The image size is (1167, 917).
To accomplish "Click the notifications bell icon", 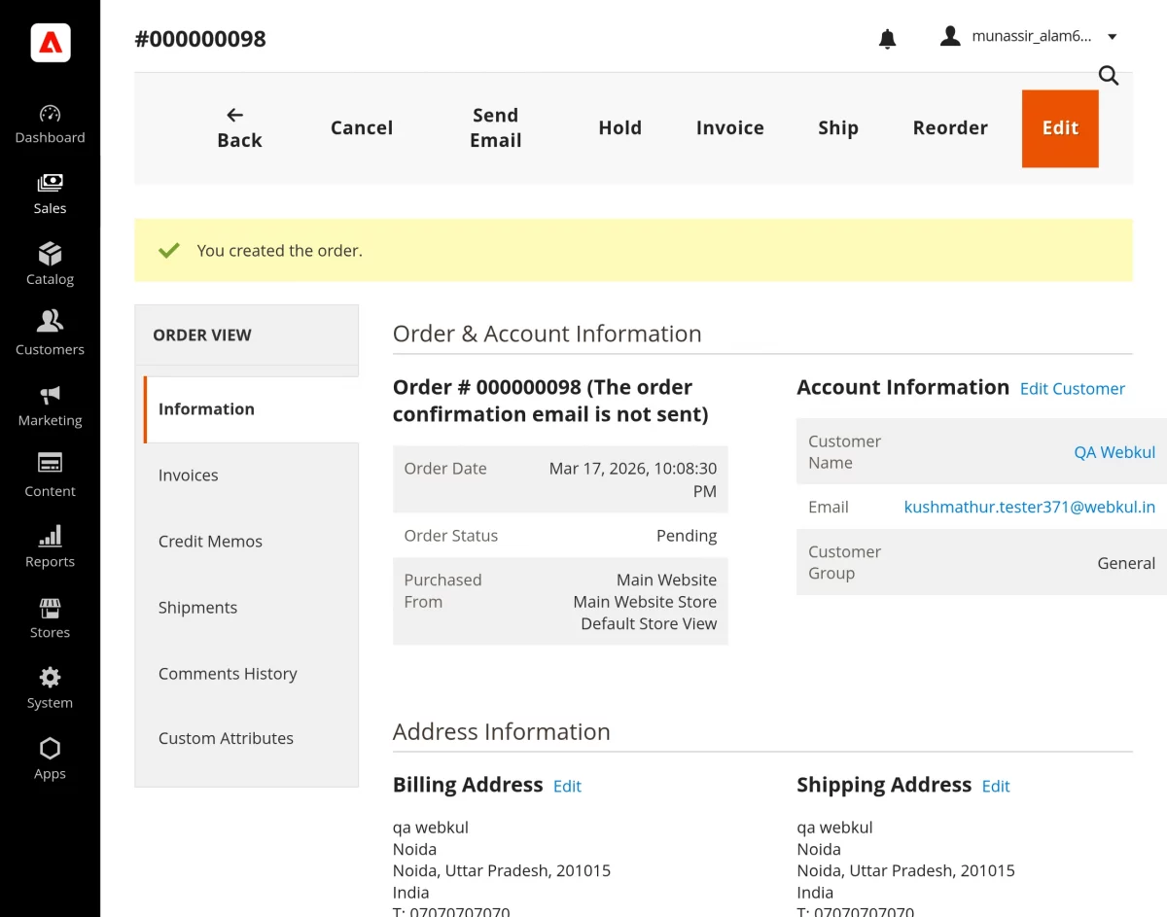I will [886, 36].
